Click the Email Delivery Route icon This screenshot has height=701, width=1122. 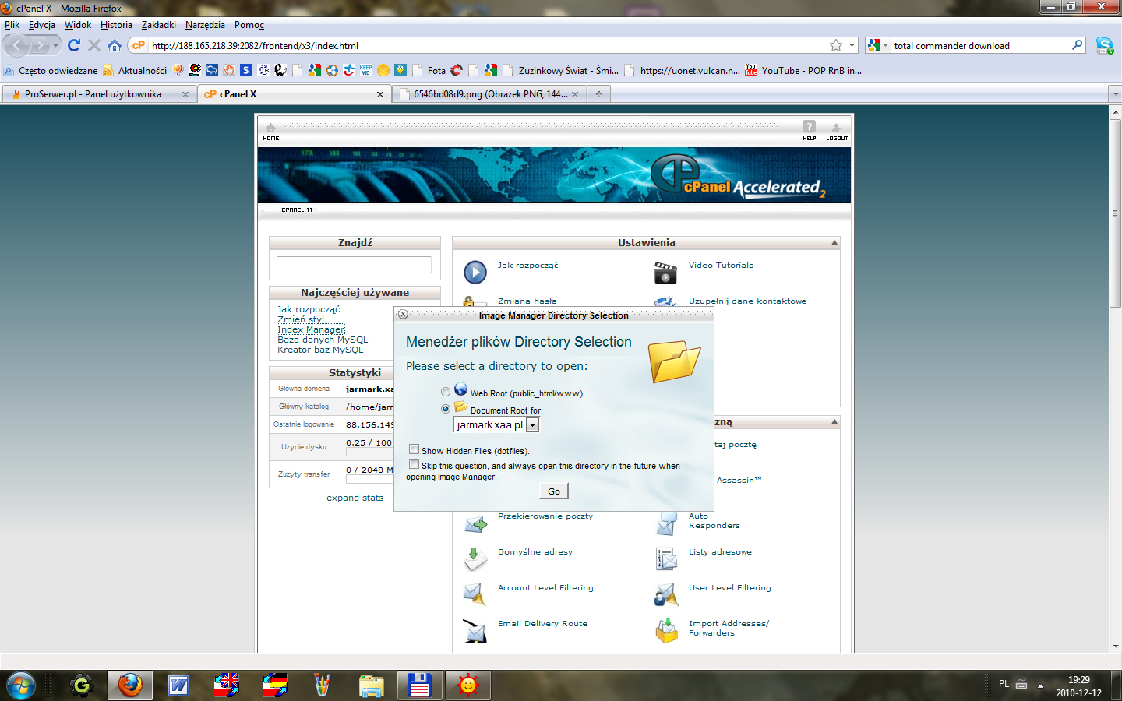pos(475,630)
